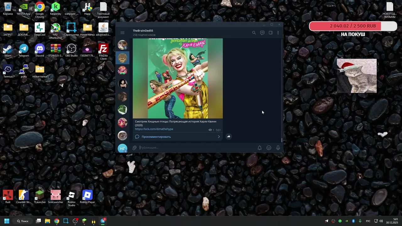Select the Корзина recycle bin icon

[8, 8]
